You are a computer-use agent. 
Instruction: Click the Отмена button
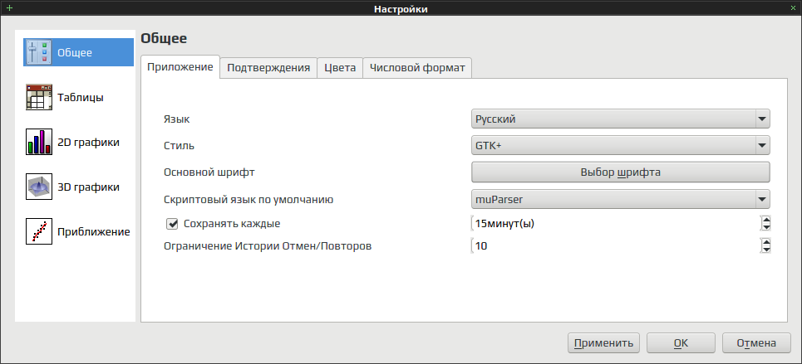756,343
